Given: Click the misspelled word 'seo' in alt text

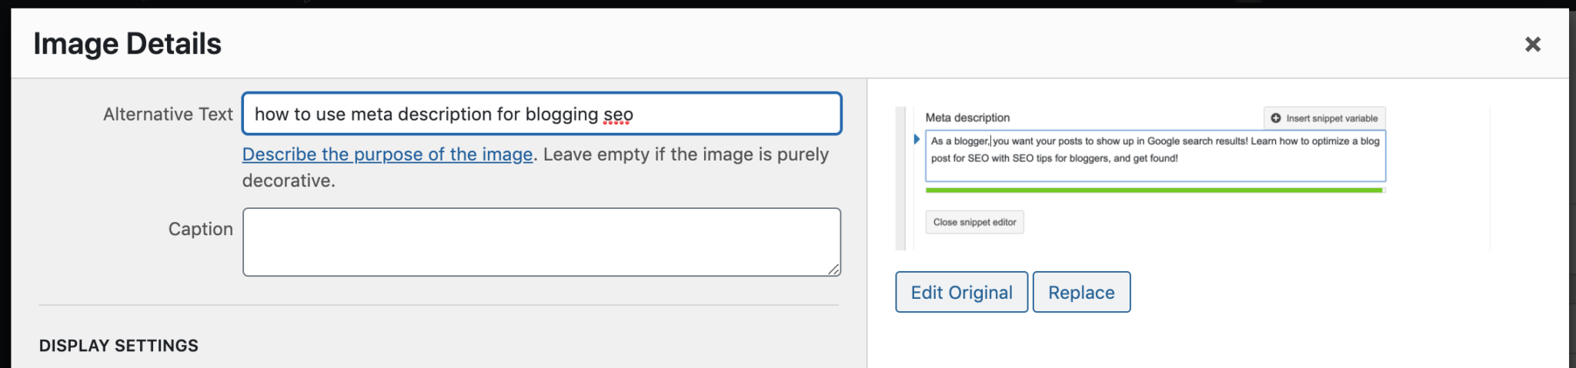Looking at the screenshot, I should [x=618, y=114].
